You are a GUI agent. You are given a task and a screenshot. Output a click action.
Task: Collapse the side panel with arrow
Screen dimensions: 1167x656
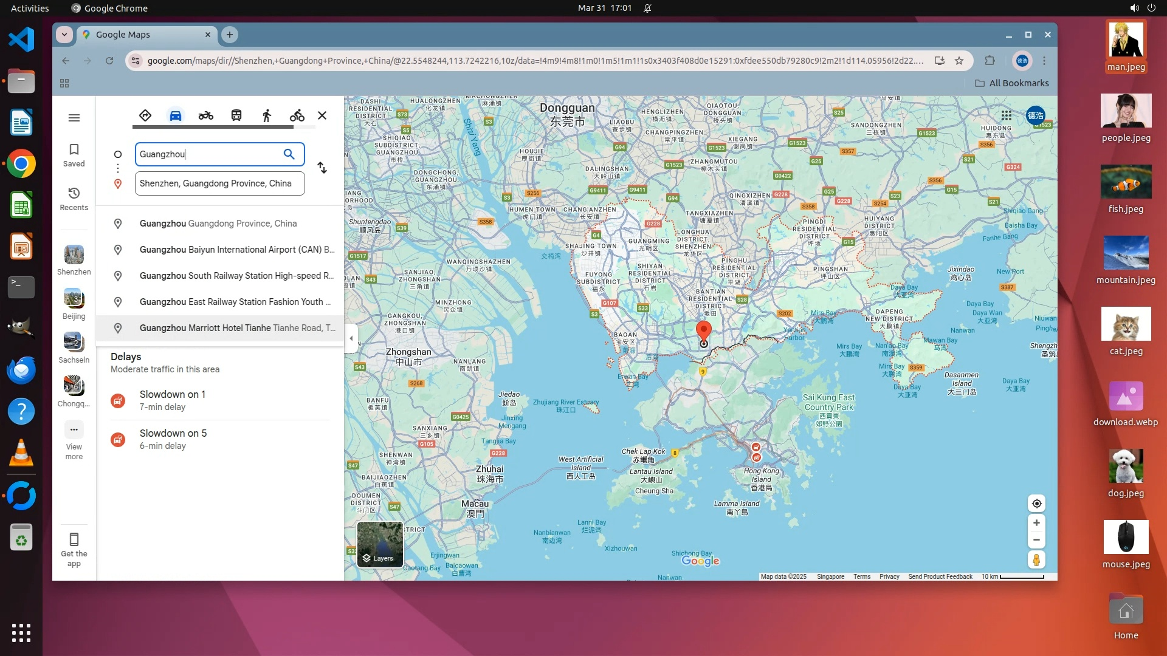351,338
